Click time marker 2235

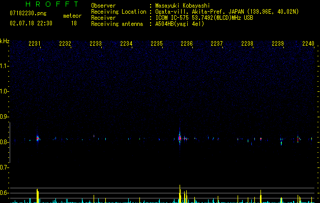(x=157, y=44)
